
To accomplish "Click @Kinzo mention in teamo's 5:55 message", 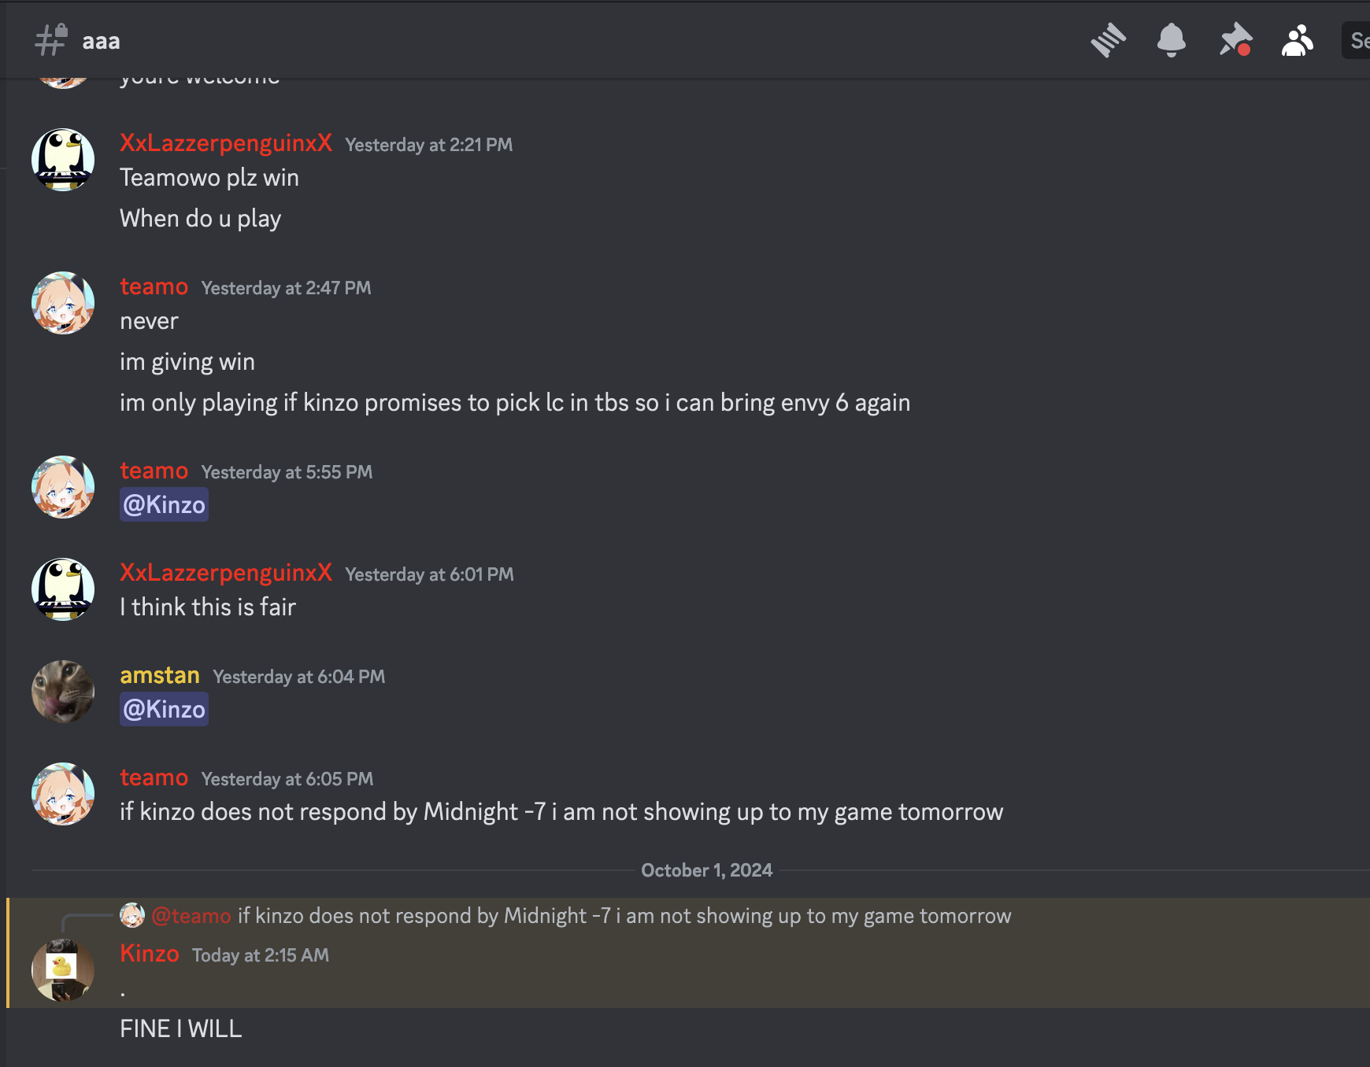I will tap(164, 504).
